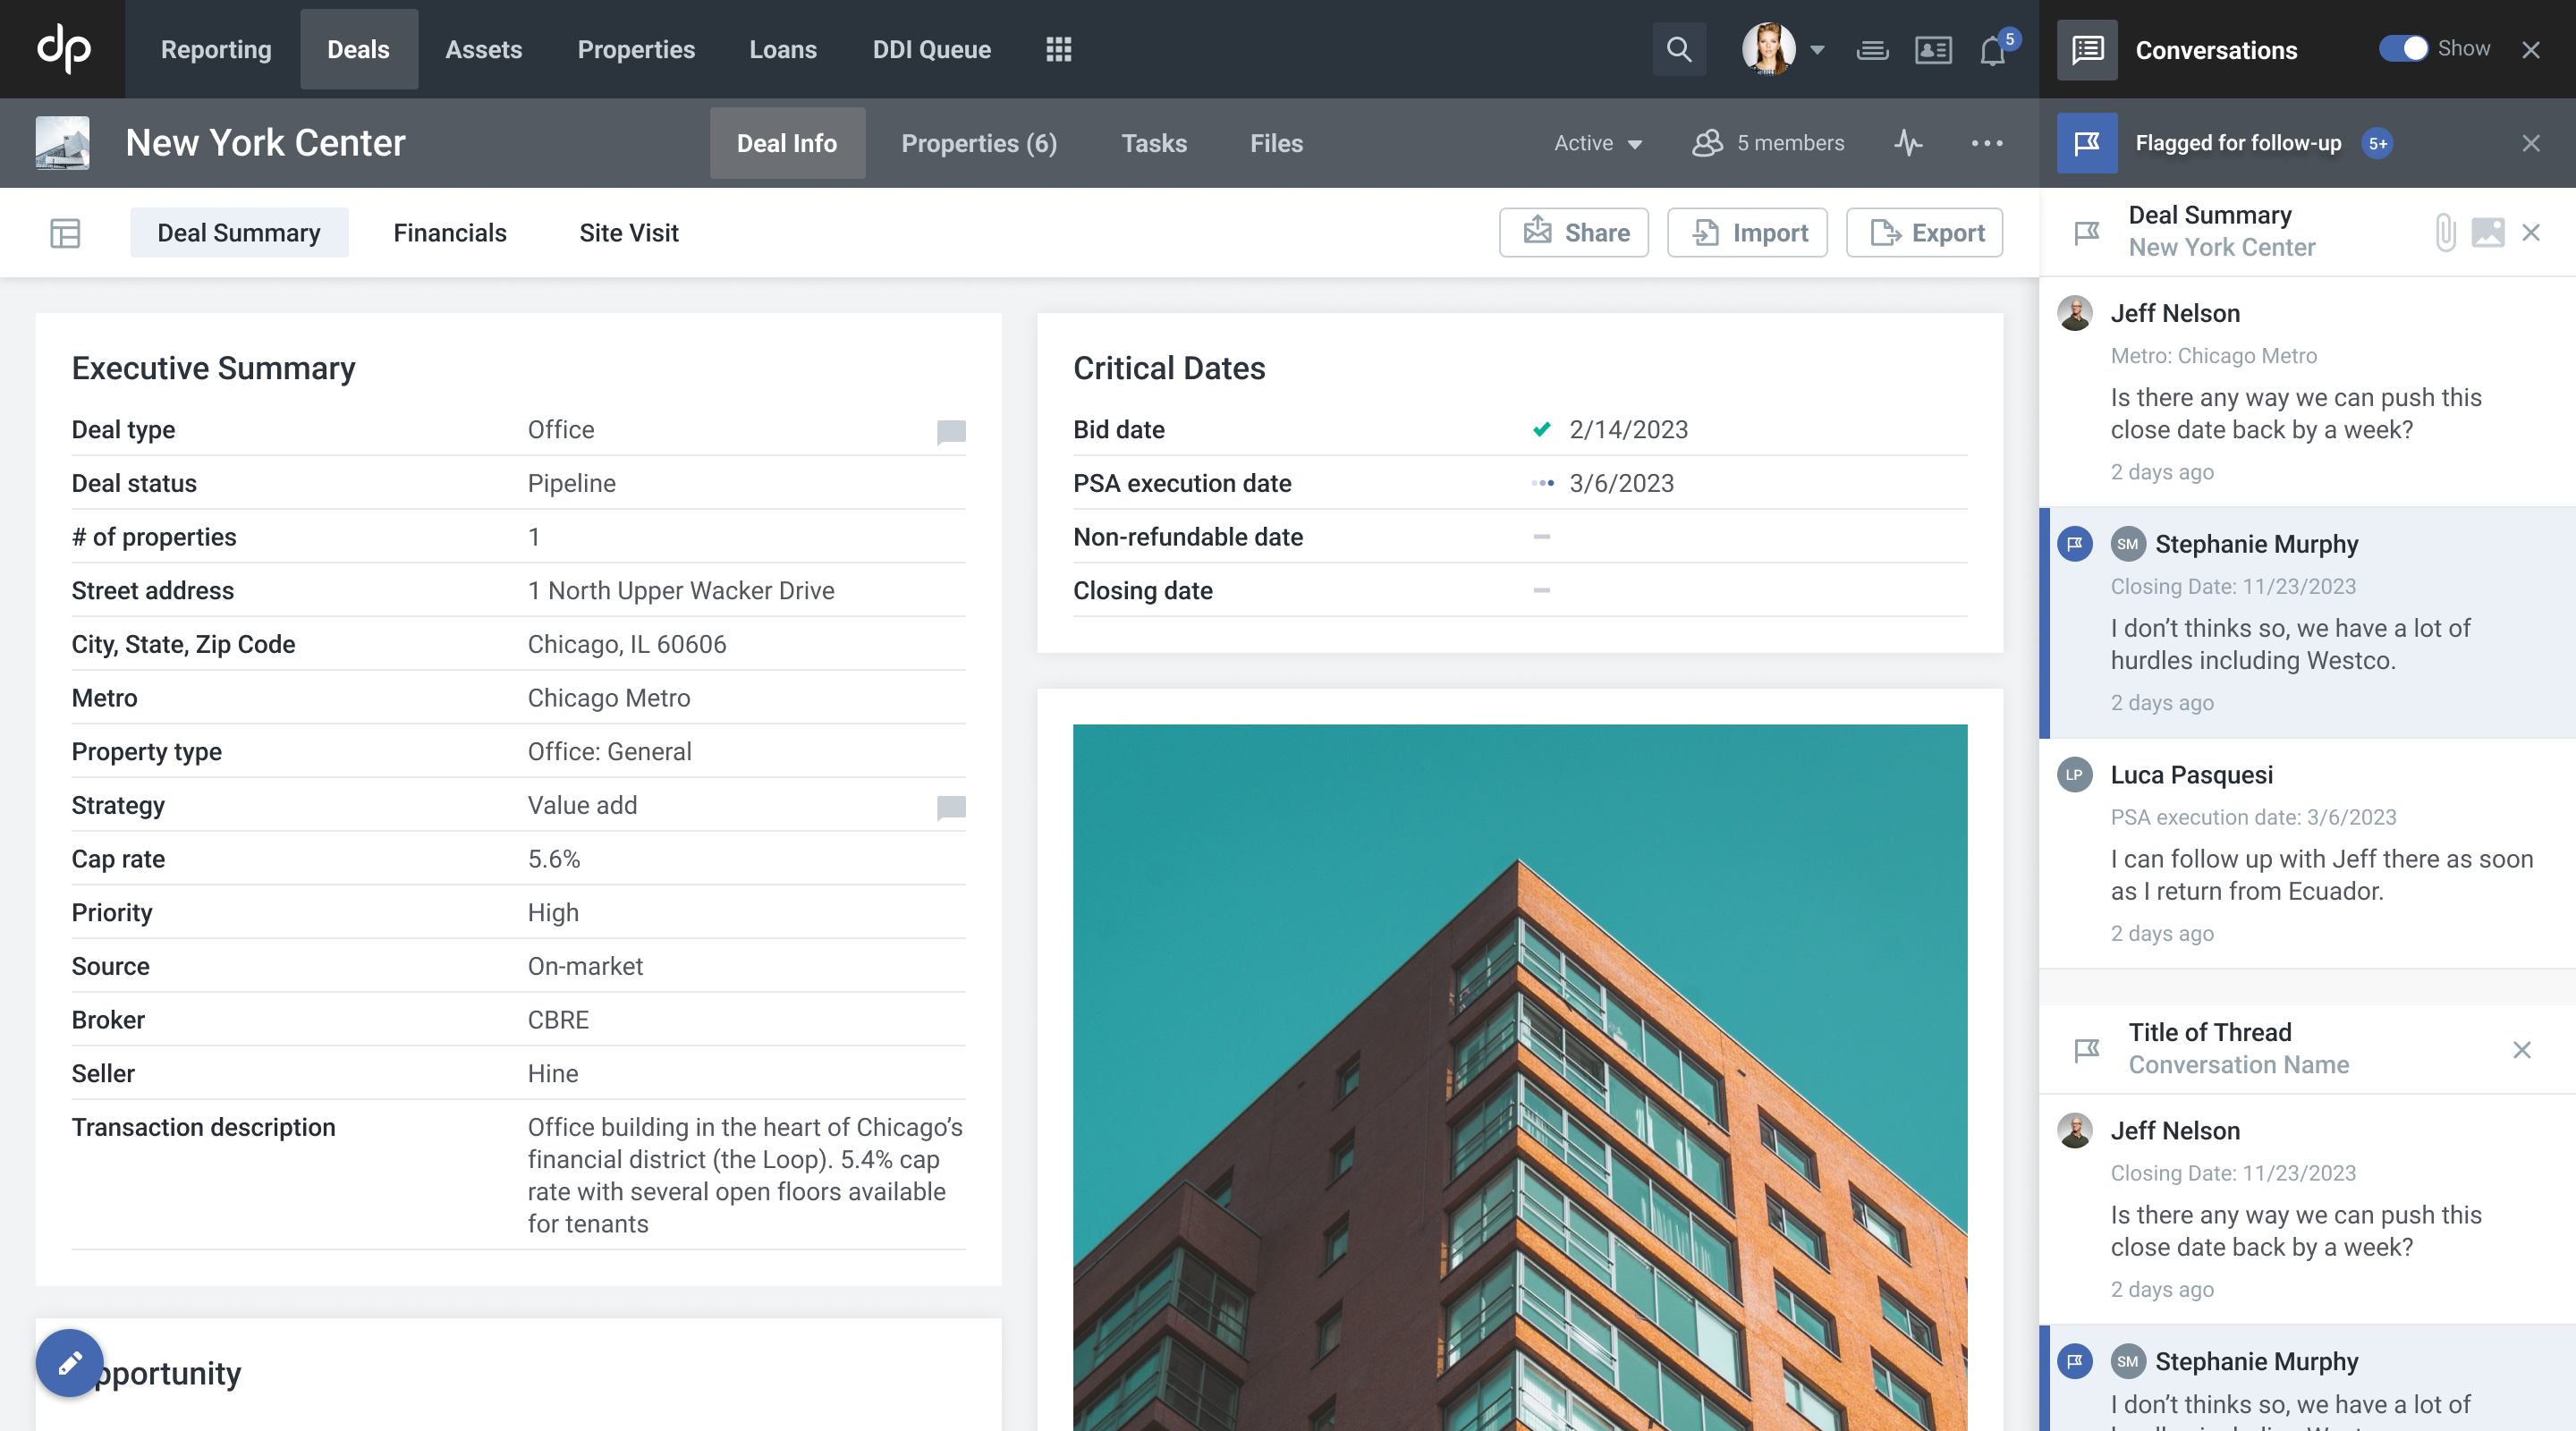2576x1431 pixels.
Task: Click the Export button
Action: click(1924, 233)
